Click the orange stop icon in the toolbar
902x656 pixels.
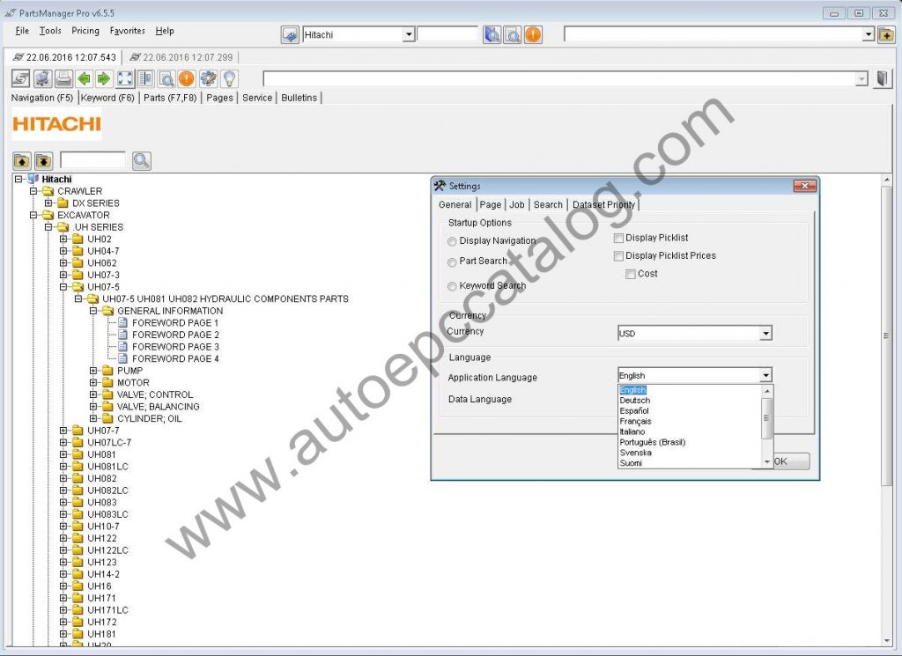pyautogui.click(x=186, y=78)
